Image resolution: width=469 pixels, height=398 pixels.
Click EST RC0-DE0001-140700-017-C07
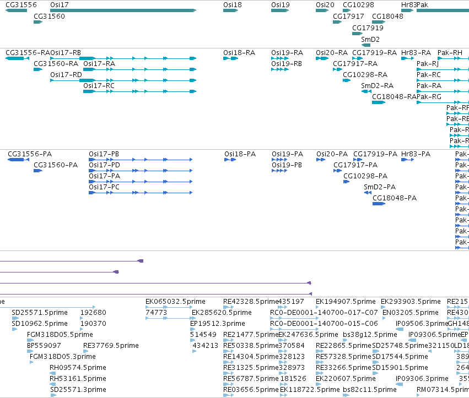coord(324,313)
